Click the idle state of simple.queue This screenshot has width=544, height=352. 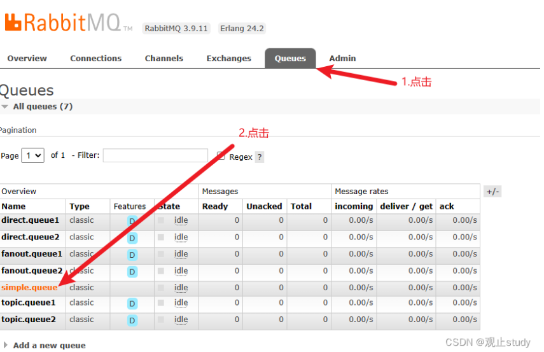coord(181,288)
